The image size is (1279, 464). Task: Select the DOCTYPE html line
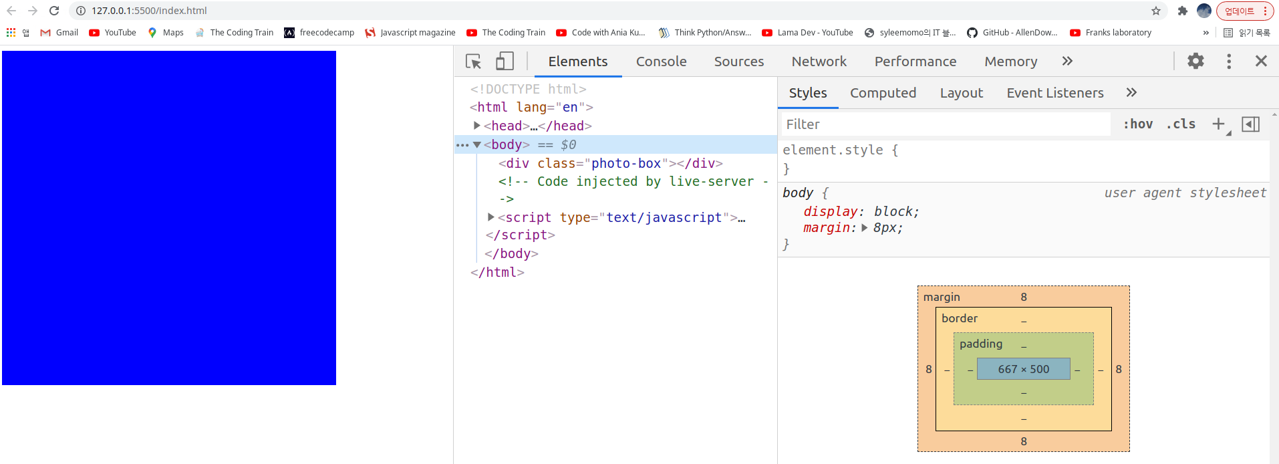528,89
